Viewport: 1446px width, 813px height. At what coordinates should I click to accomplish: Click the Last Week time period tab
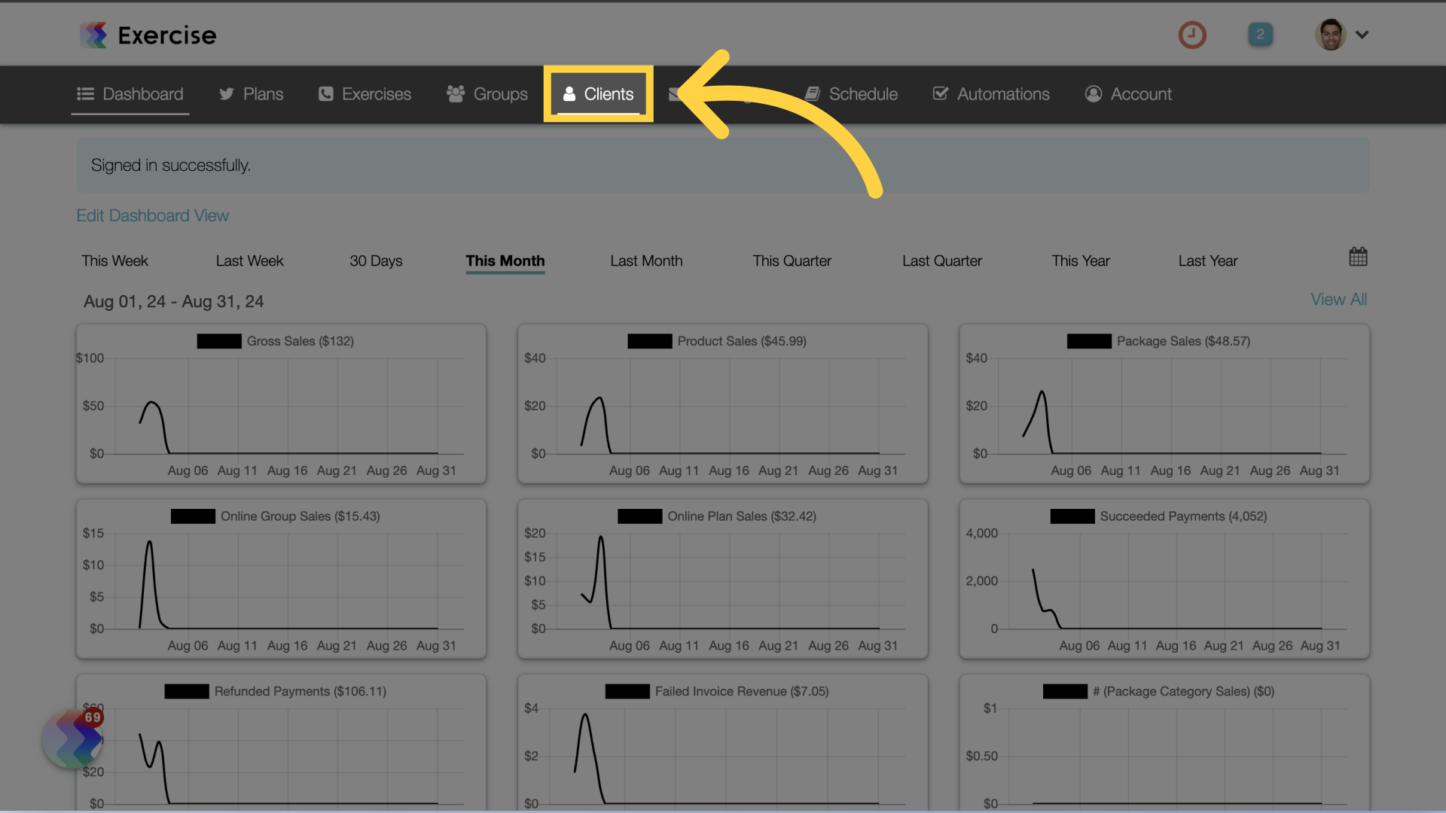click(249, 260)
